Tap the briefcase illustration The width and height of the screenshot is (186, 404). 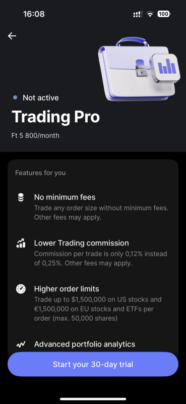[x=139, y=69]
